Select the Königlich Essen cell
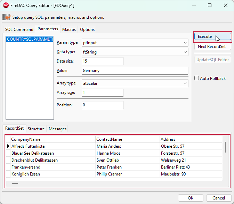This screenshot has width=234, height=204. coord(53,174)
